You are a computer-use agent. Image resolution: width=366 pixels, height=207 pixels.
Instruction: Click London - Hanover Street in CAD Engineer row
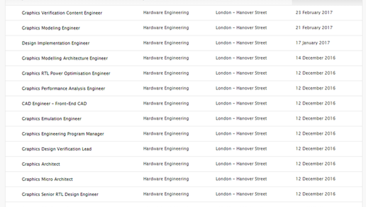[x=241, y=103]
